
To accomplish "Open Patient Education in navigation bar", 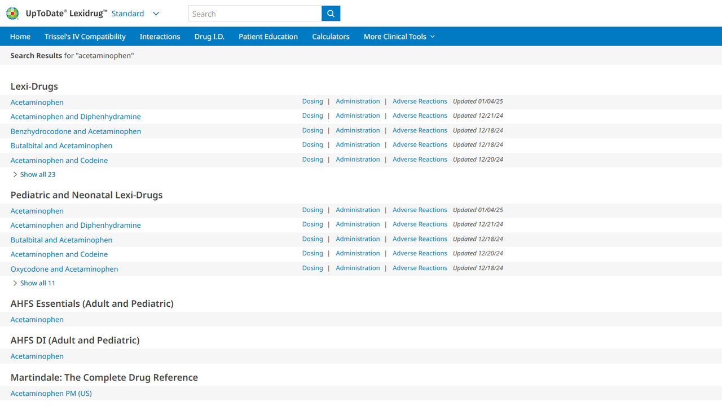I will coord(268,37).
